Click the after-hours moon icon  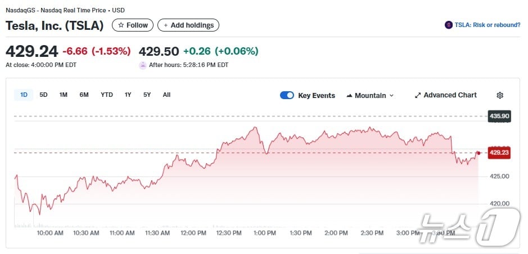coord(143,65)
